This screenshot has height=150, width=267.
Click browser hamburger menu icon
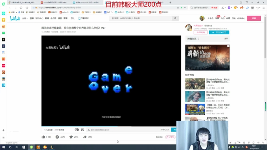264,8
